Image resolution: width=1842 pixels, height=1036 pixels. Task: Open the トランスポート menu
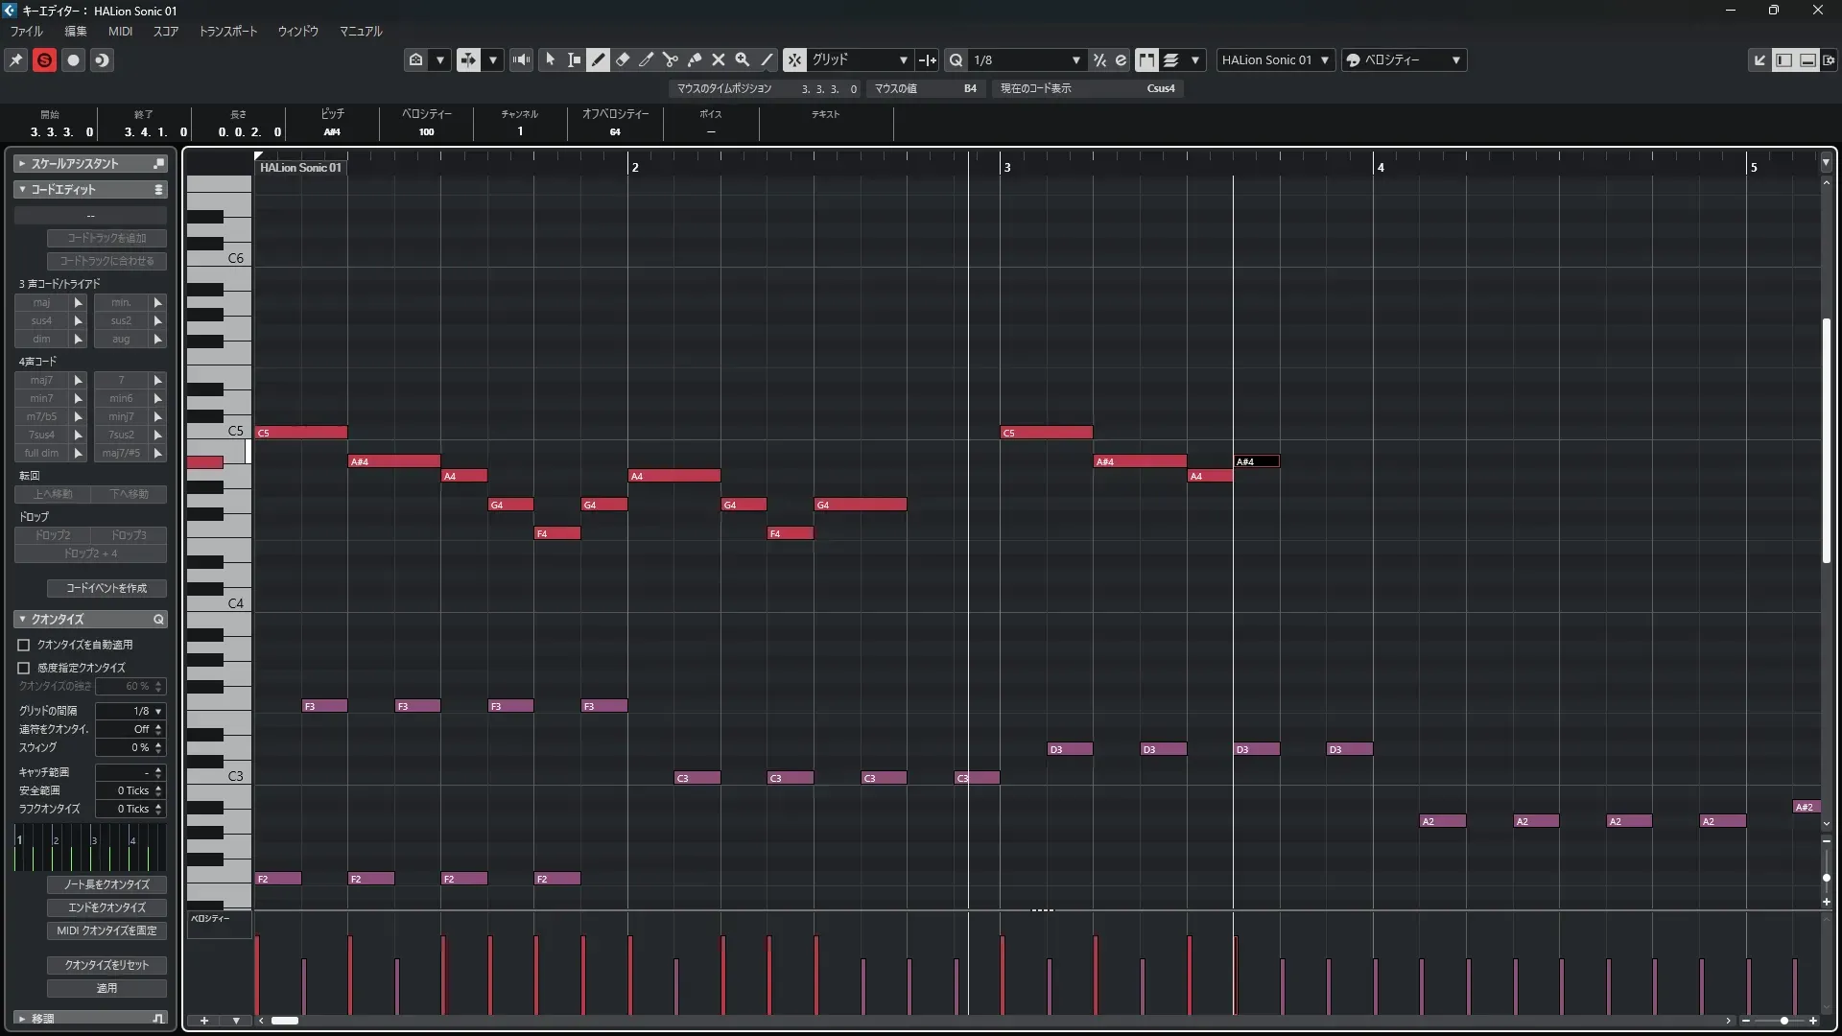tap(227, 31)
